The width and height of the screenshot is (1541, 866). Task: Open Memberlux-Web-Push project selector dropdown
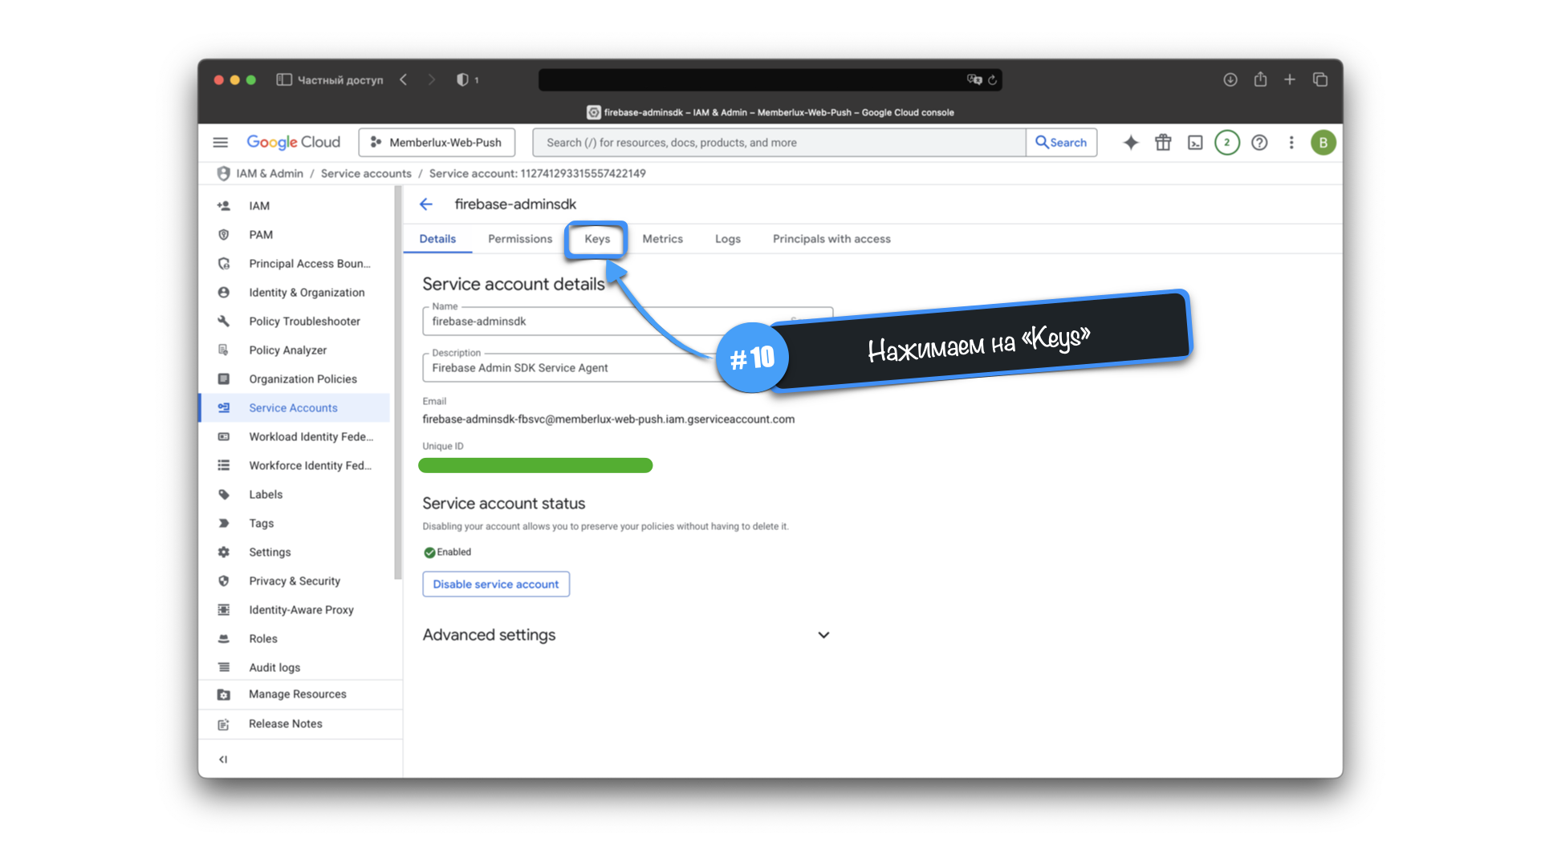[437, 143]
